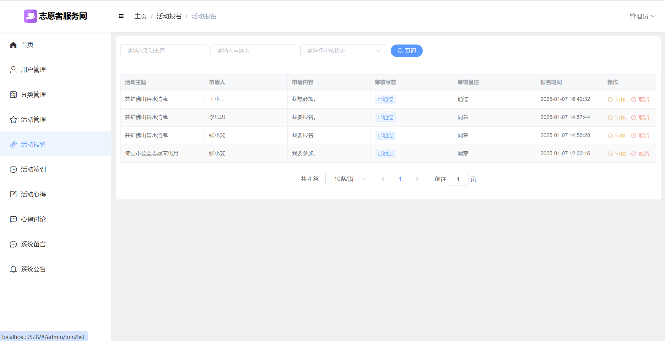665x341 pixels.
Task: Click the 请输入活动主题 input field
Action: pyautogui.click(x=163, y=51)
